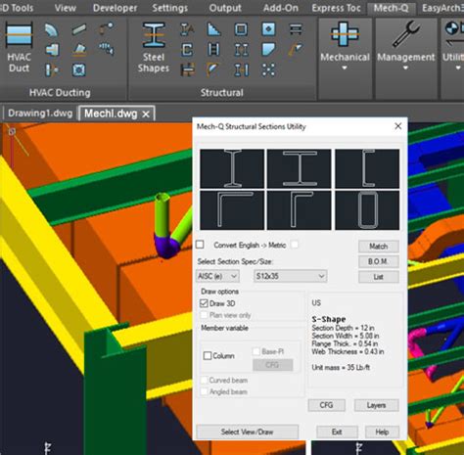The width and height of the screenshot is (464, 455).
Task: Click the hollow square tube section icon
Action: click(x=241, y=29)
